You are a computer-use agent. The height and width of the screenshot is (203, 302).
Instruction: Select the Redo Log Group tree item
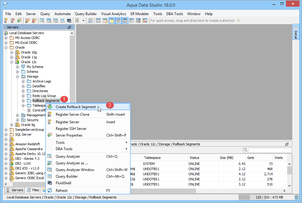coord(44,96)
